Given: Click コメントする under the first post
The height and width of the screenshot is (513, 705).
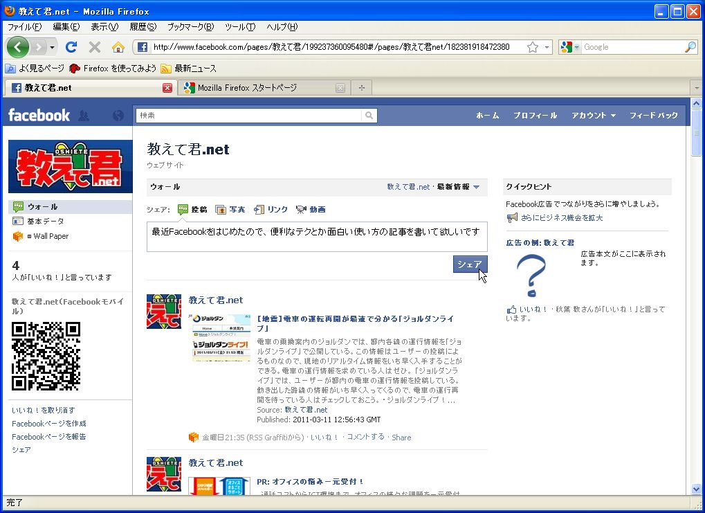Looking at the screenshot, I should click(x=365, y=437).
